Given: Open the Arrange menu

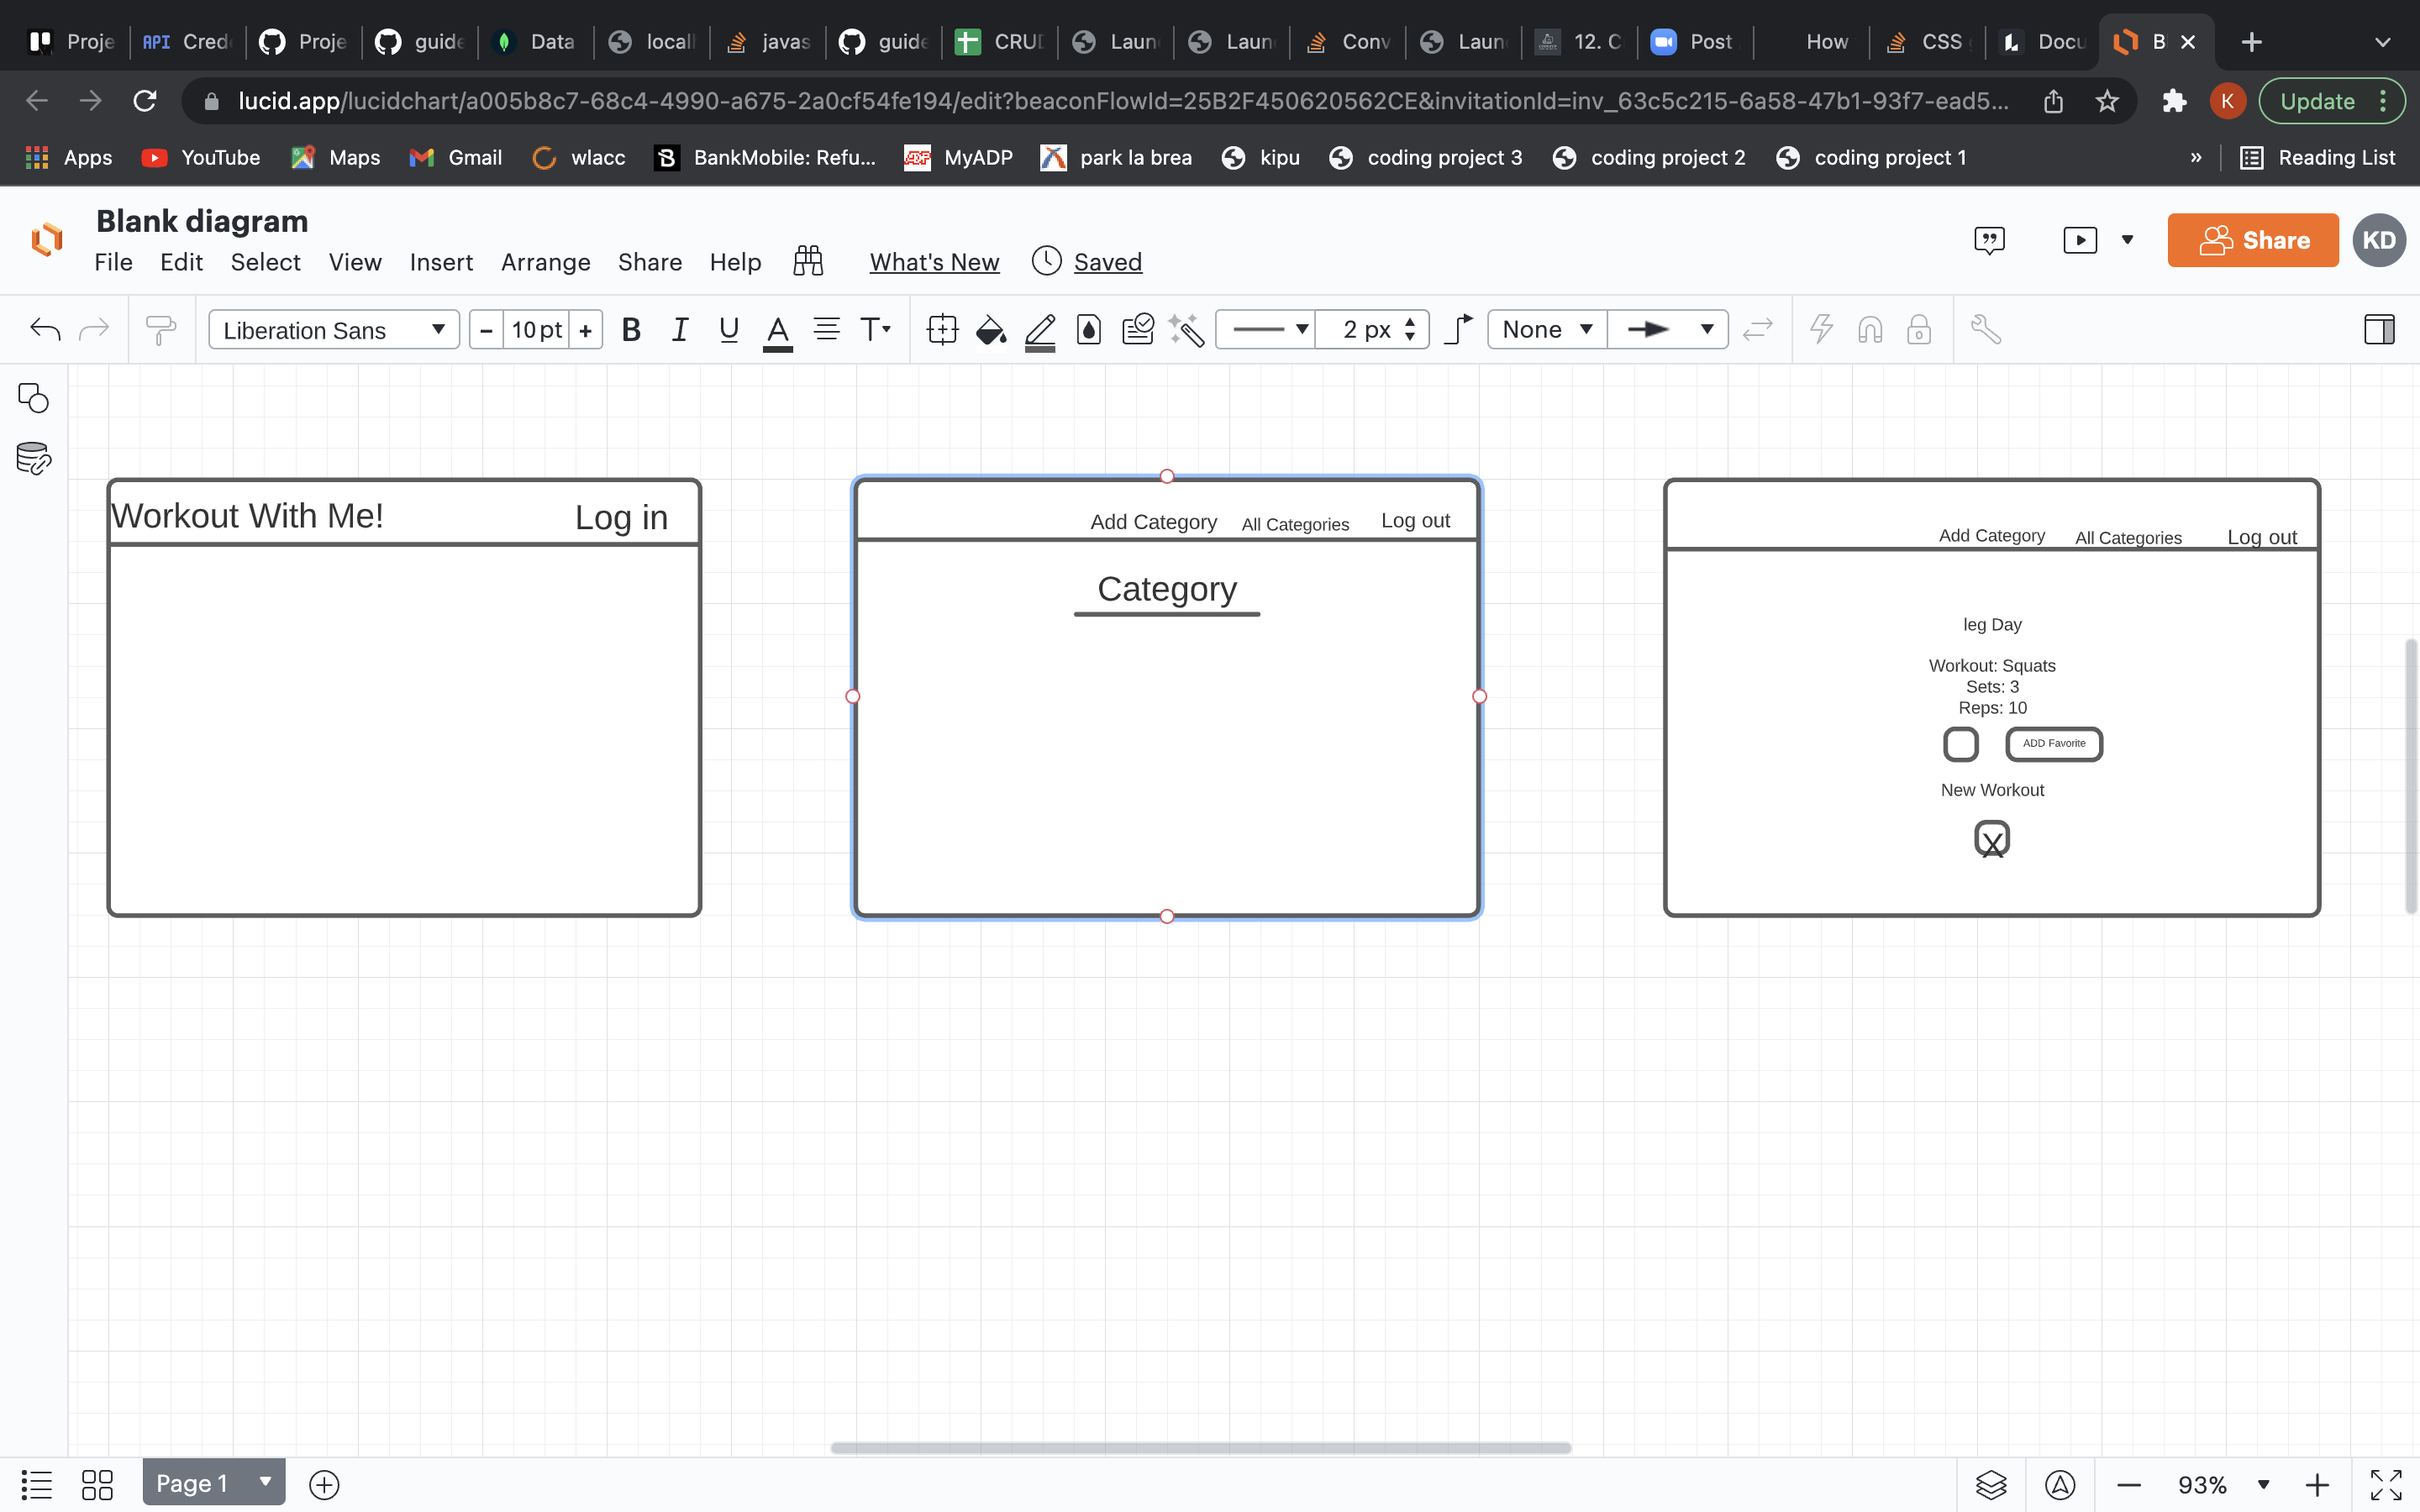Looking at the screenshot, I should pos(545,262).
